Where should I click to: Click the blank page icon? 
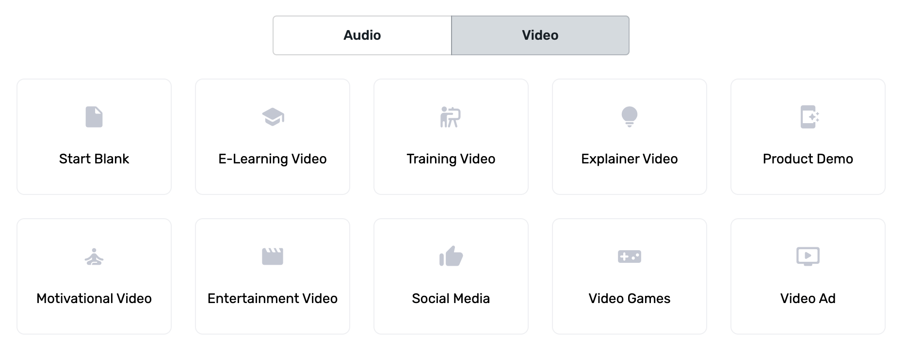pos(94,117)
